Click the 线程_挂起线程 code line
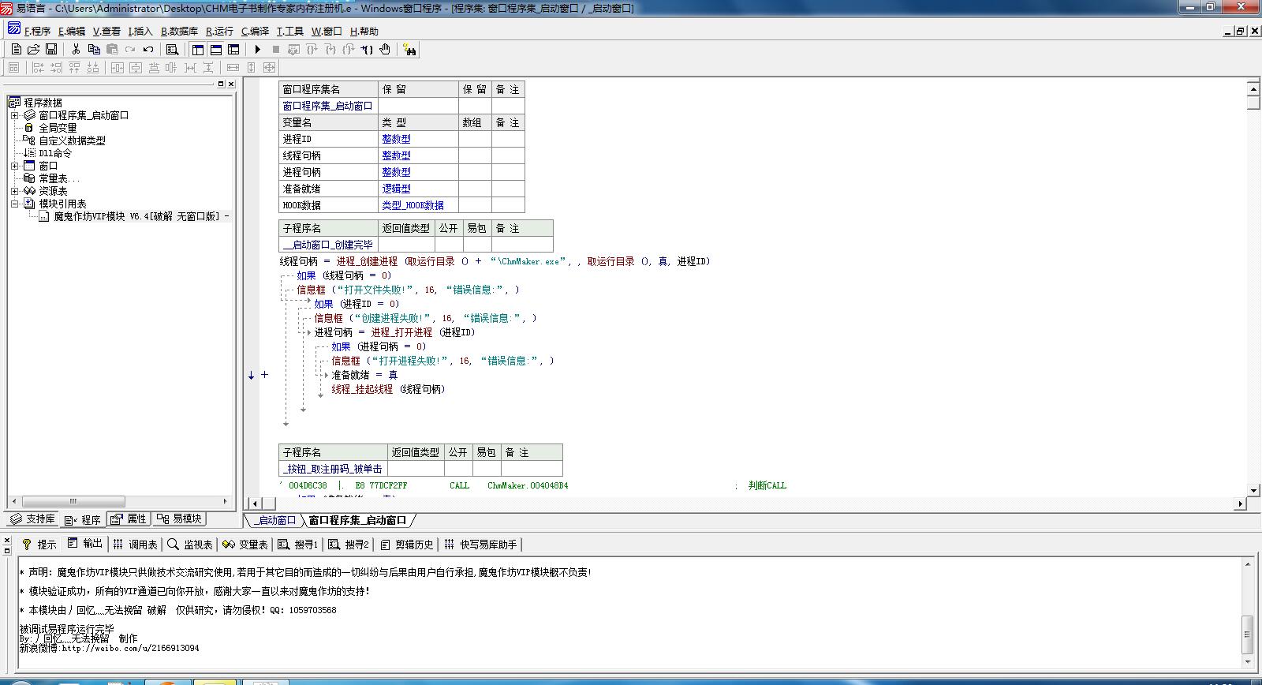 click(388, 389)
